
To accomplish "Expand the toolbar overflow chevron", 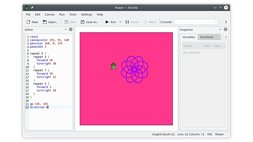I will 226,22.
